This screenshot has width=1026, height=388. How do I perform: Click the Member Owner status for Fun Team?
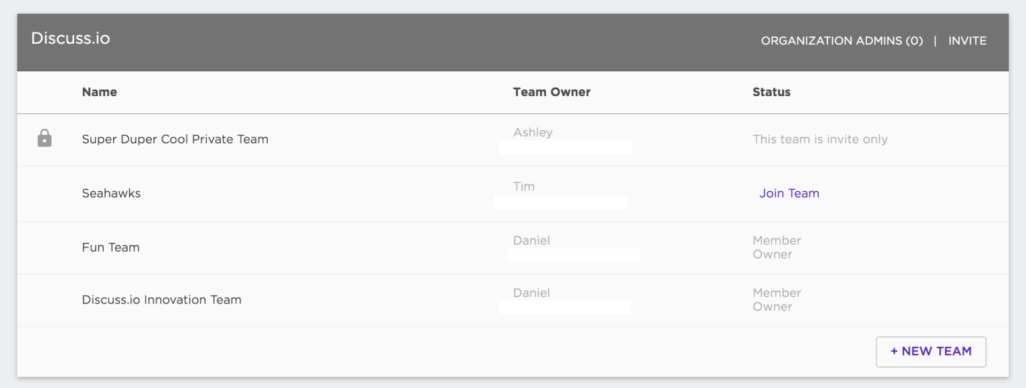(x=776, y=247)
